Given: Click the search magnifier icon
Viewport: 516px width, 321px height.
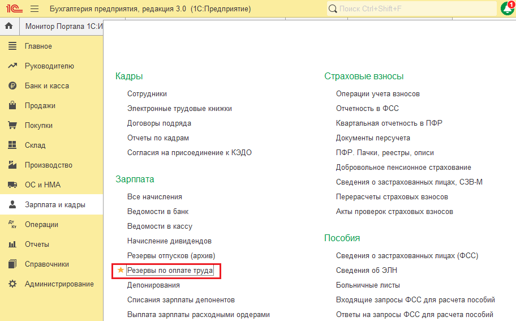Looking at the screenshot, I should click(333, 8).
